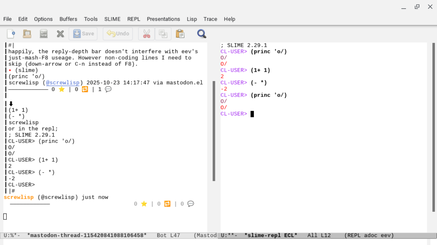Click the New File toolbar icon
Image resolution: width=437 pixels, height=245 pixels.
pyautogui.click(x=11, y=34)
